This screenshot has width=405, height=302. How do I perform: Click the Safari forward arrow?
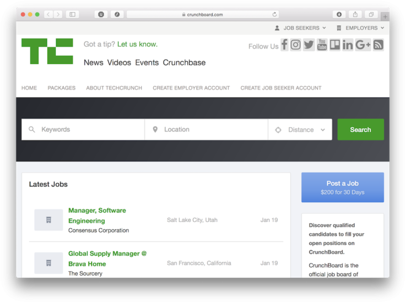tap(58, 14)
